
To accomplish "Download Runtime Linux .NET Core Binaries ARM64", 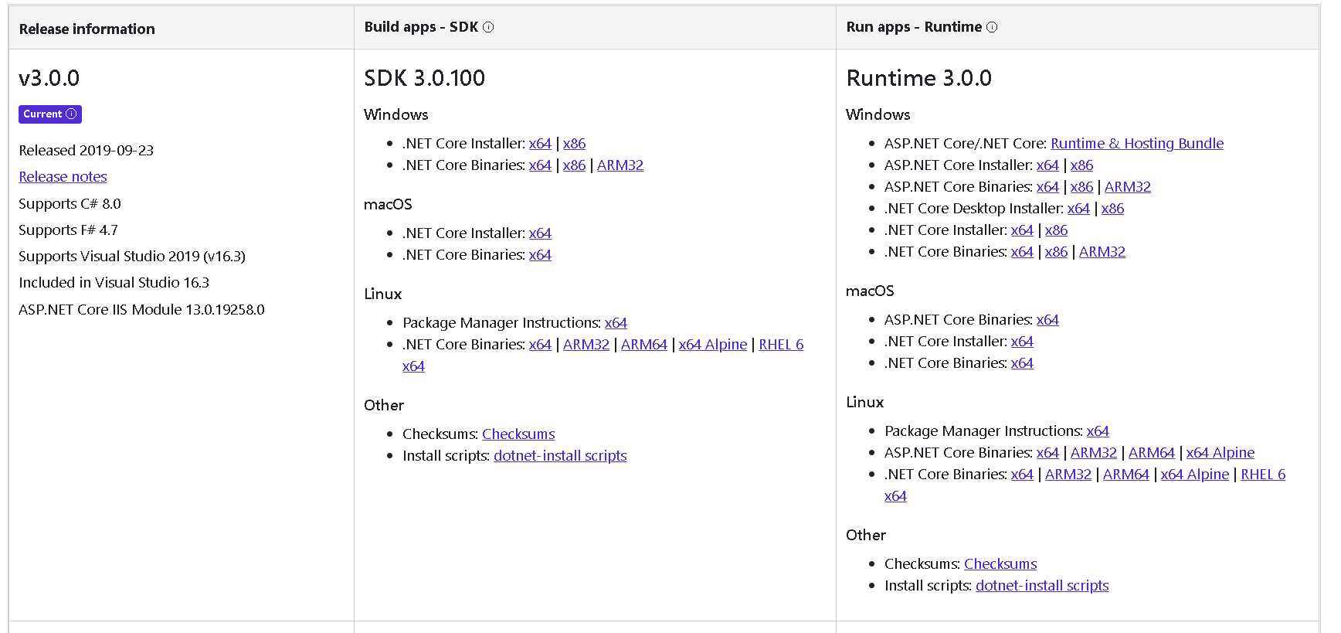I will coord(1126,474).
